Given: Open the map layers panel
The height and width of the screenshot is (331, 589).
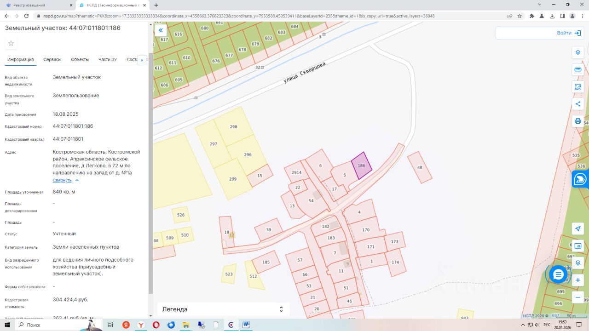Looking at the screenshot, I should 578,52.
